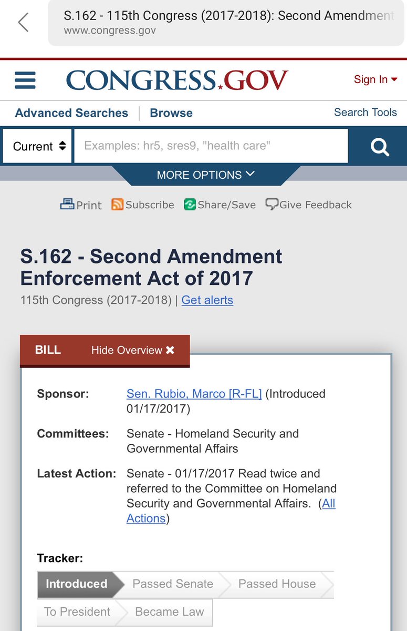Screen dimensions: 407x631
Task: Click the 115th Congress (2017-2018) text
Action: click(x=96, y=300)
